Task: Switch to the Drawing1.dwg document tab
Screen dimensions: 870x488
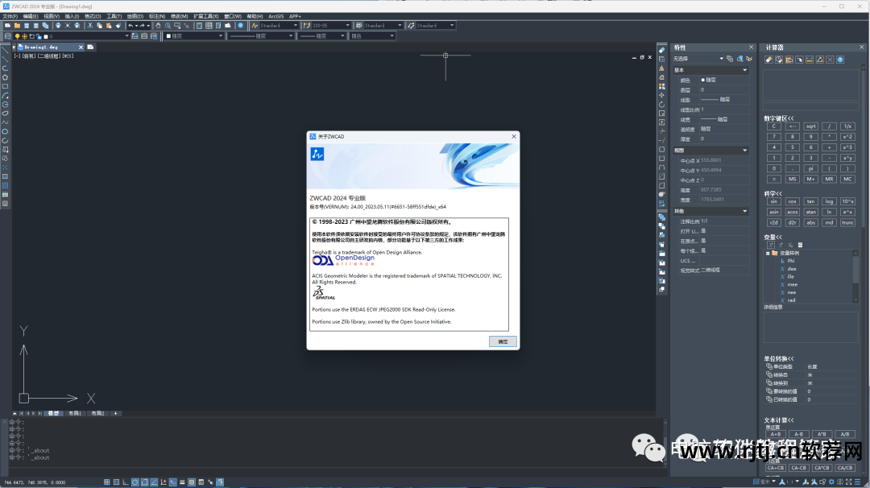Action: (x=50, y=48)
